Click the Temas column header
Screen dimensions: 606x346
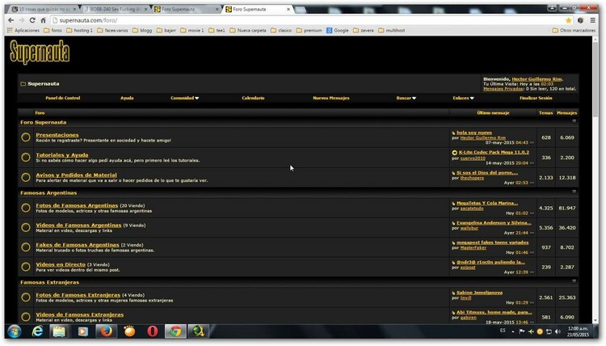[x=545, y=113]
